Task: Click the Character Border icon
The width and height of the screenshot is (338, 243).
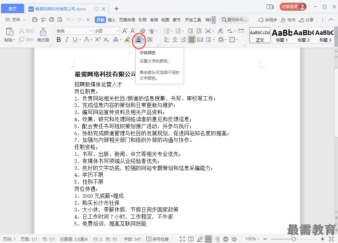Action: pyautogui.click(x=150, y=39)
